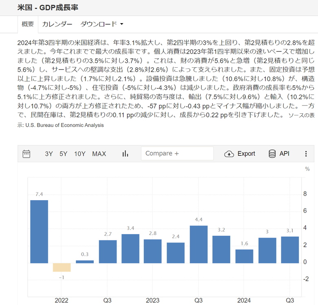Click the y-axis value 6
The image size is (318, 305).
(x=305, y=211)
